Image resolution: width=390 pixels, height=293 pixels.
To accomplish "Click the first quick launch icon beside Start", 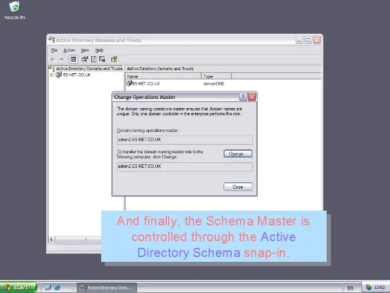I will (48, 288).
